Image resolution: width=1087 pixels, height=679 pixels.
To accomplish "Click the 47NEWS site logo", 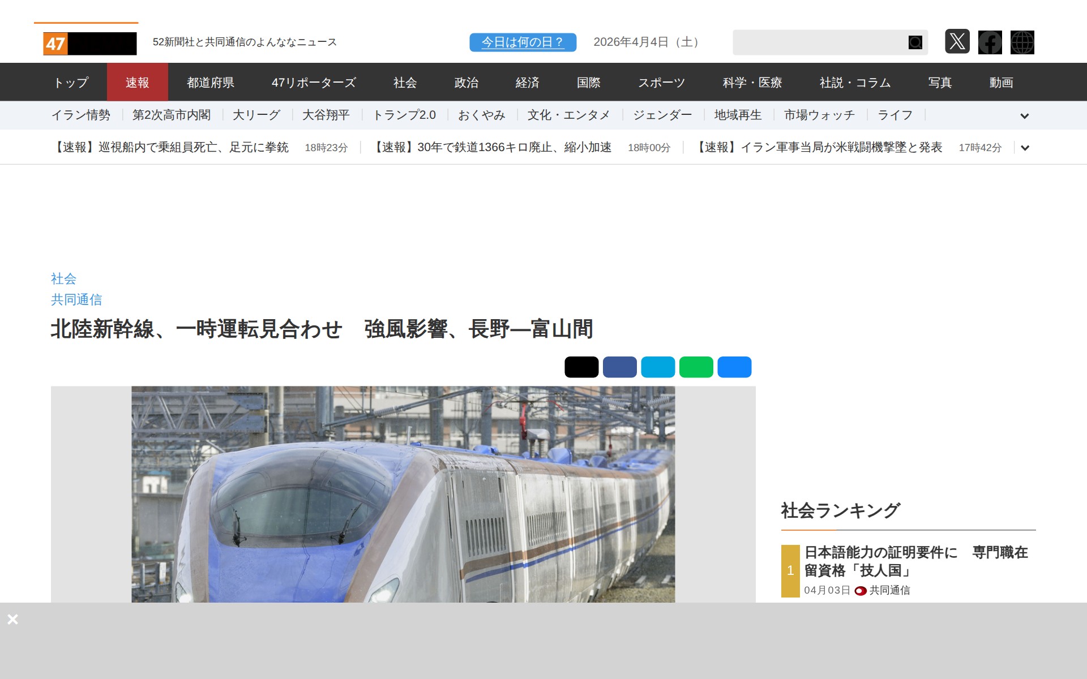I will [90, 44].
